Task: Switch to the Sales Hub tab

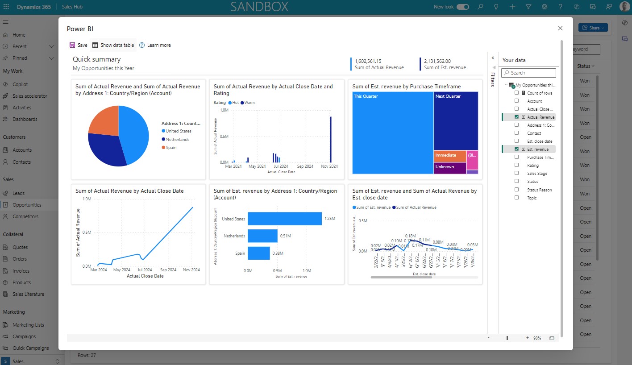Action: 72,6
